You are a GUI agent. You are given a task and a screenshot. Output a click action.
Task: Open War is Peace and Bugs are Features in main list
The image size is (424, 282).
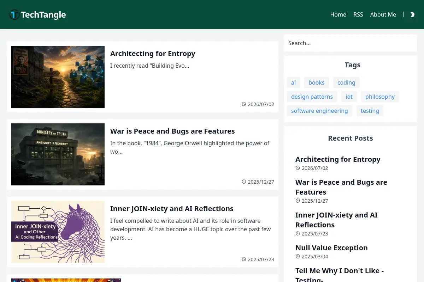coord(172,131)
